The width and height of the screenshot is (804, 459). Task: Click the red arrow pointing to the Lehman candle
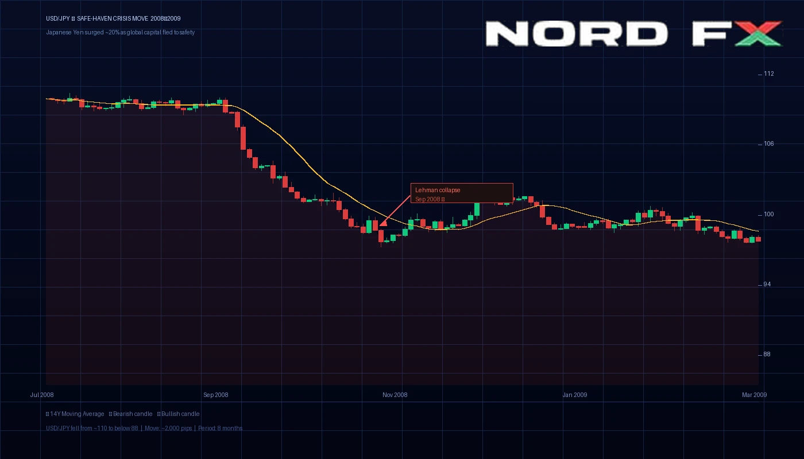pyautogui.click(x=396, y=210)
